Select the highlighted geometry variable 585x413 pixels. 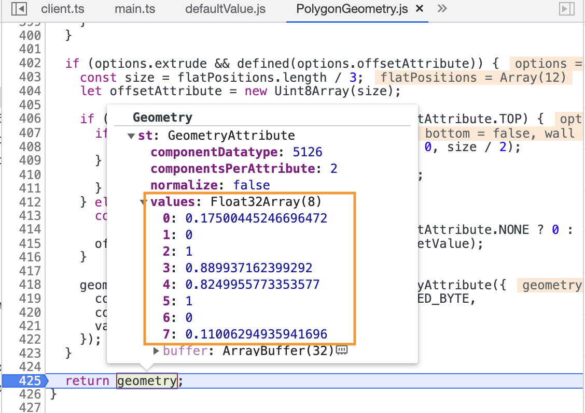[147, 381]
